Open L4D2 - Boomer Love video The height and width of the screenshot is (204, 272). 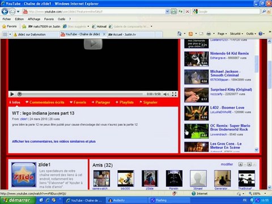click(x=227, y=108)
